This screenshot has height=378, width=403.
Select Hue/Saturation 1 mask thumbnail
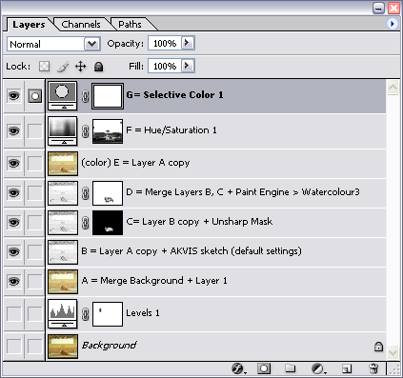click(x=108, y=131)
